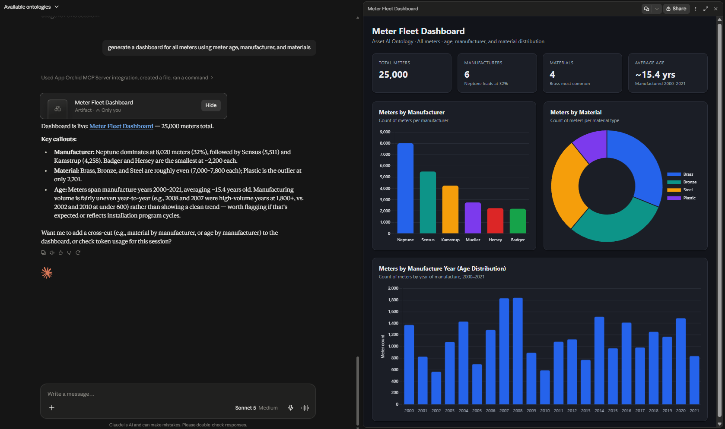Click the plus attachment icon in message box
This screenshot has width=725, height=429.
pyautogui.click(x=52, y=408)
